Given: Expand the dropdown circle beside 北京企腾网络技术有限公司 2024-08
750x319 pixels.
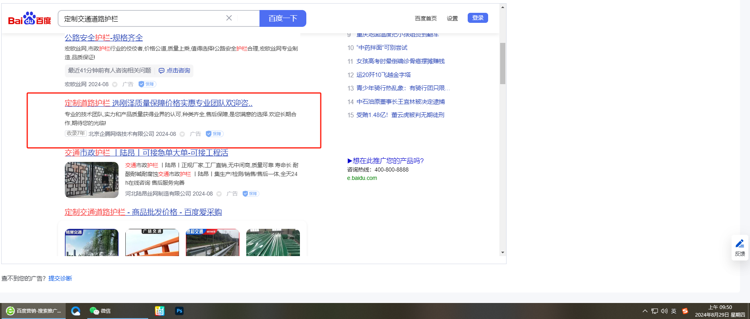Looking at the screenshot, I should tap(182, 134).
